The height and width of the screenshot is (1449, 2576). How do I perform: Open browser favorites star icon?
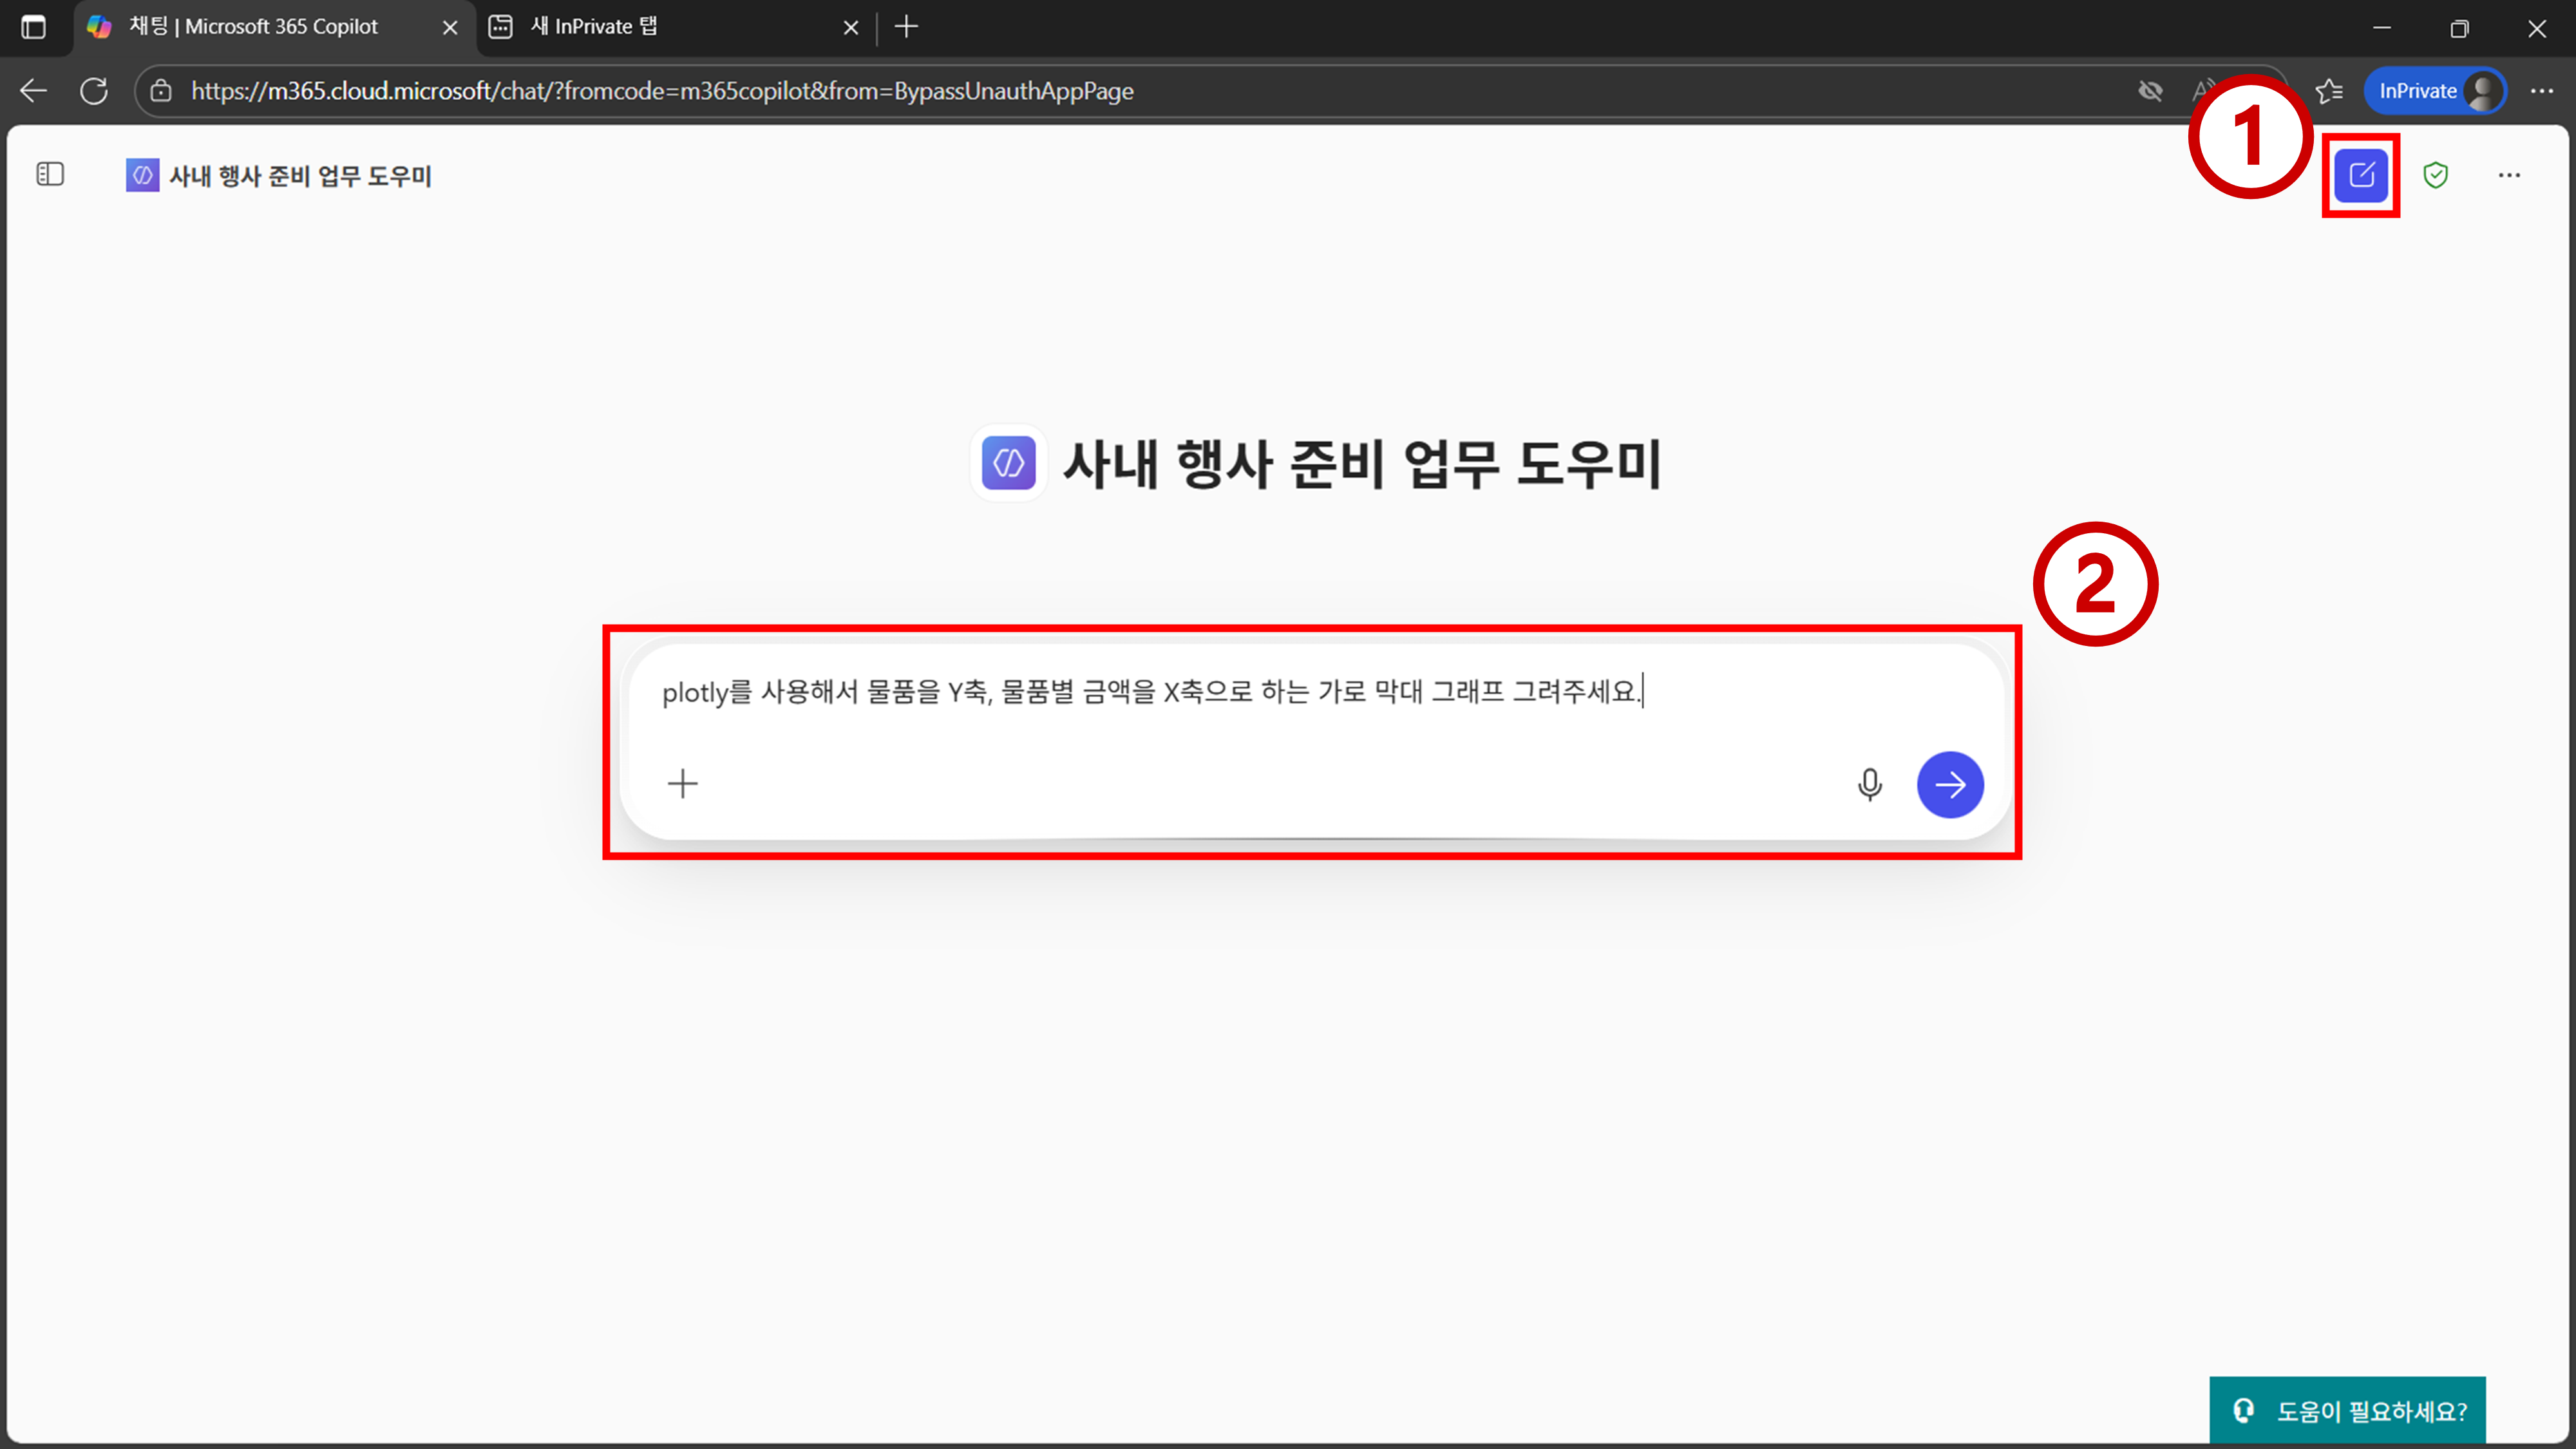point(2329,91)
